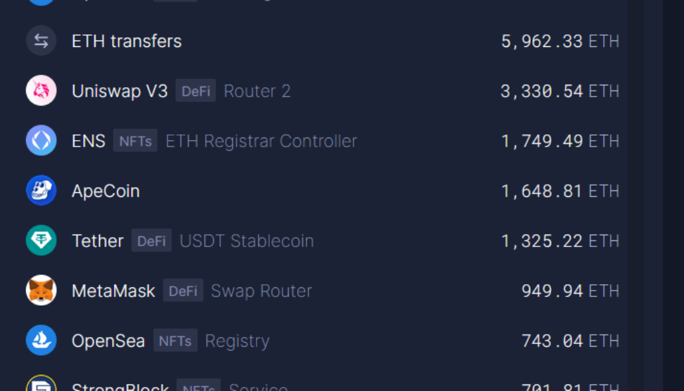Click the DeFi label next to Tether
Image resolution: width=684 pixels, height=391 pixels.
(151, 240)
